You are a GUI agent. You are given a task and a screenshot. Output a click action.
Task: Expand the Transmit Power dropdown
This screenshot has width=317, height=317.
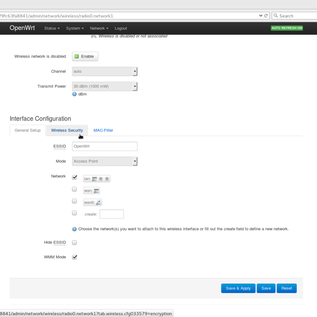(x=105, y=86)
